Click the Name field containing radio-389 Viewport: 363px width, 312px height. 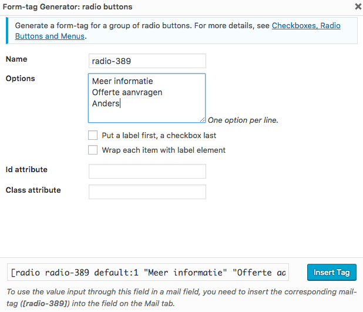(147, 61)
